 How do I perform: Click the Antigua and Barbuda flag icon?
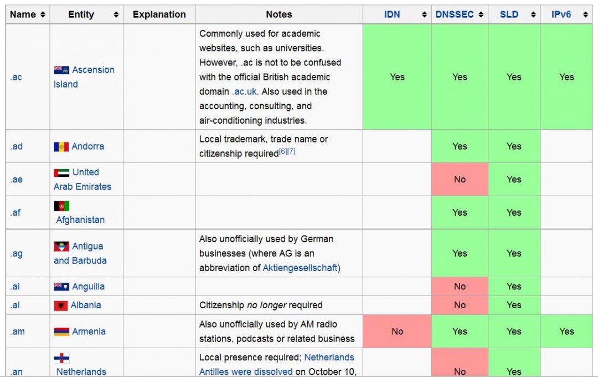(x=61, y=246)
